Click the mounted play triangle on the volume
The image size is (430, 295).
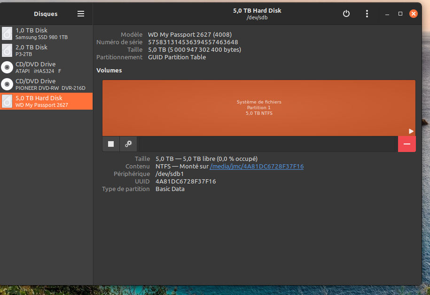coord(411,131)
